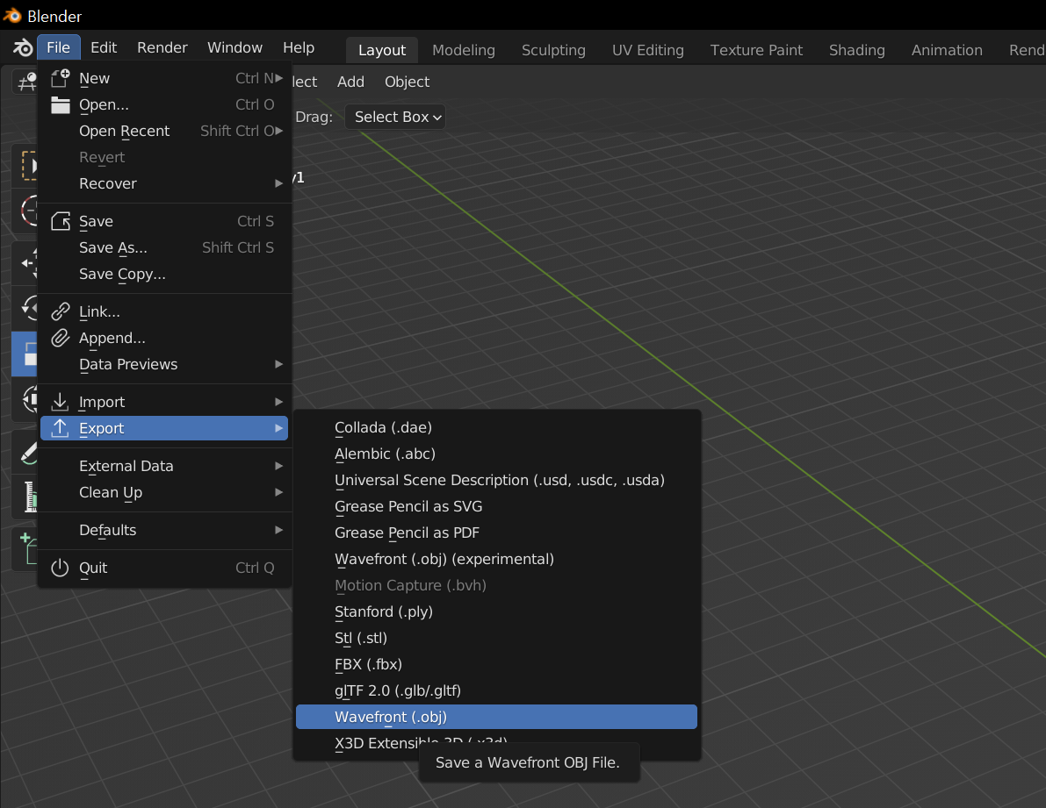Viewport: 1046px width, 808px height.
Task: Select the Select Box tool in the toolbar
Action: coord(26,165)
